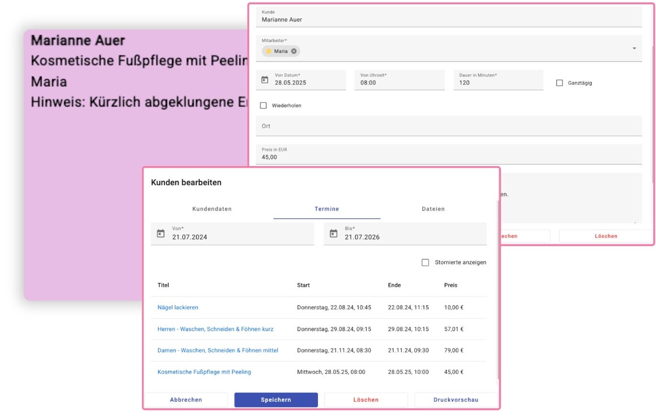Screen dimensions: 656x420
Task: Switch to the Kundendaten tab
Action: pos(212,209)
